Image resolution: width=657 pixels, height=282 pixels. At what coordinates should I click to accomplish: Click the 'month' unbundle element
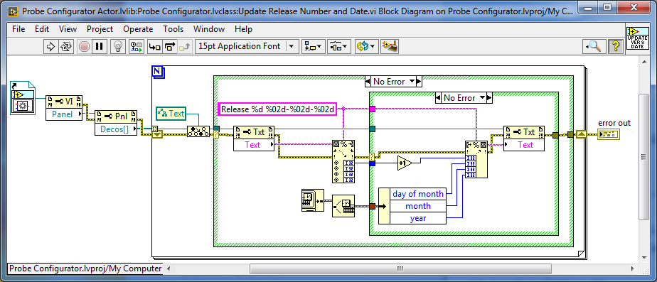click(418, 206)
